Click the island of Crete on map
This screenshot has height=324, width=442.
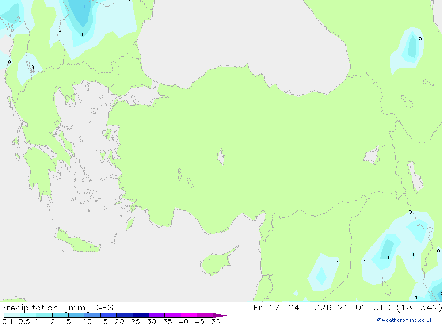pyautogui.click(x=77, y=241)
